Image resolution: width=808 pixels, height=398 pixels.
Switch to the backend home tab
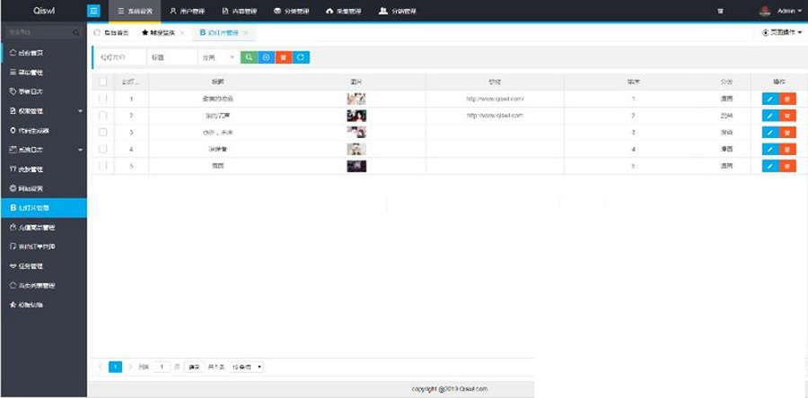(111, 32)
